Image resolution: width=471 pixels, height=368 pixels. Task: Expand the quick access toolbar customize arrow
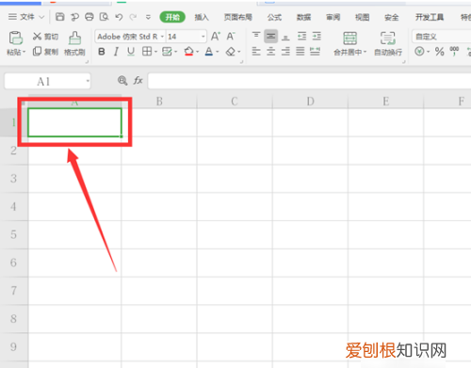(148, 17)
